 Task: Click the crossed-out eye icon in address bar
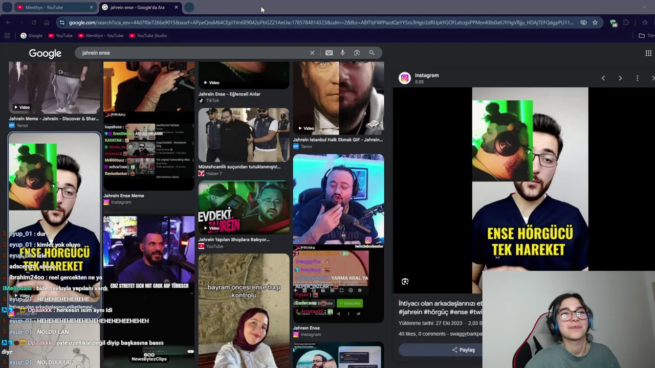click(x=583, y=22)
